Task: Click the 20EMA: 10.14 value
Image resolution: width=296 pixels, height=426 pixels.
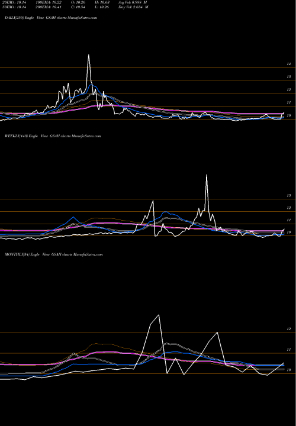Action: pyautogui.click(x=14, y=2)
